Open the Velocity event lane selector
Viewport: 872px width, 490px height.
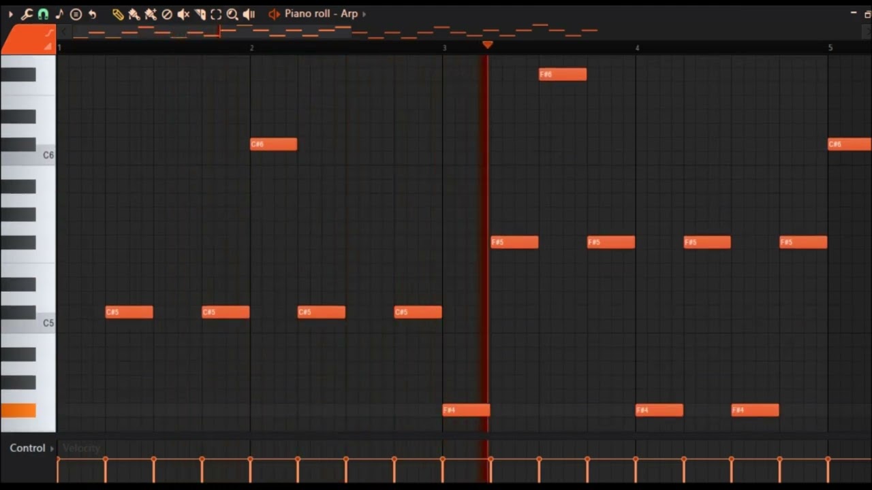[x=81, y=448]
